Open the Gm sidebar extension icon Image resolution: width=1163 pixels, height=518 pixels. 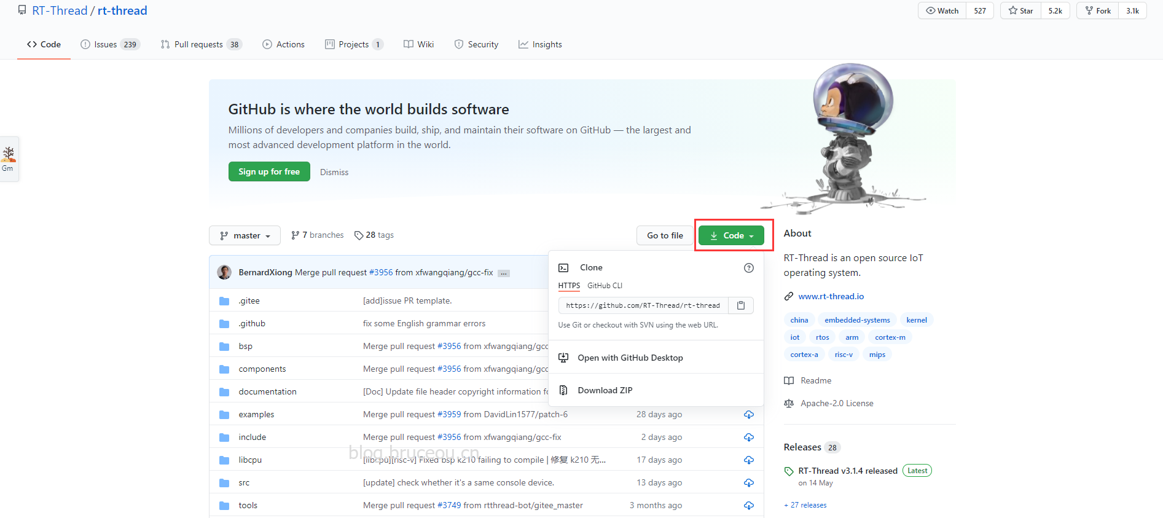click(8, 159)
